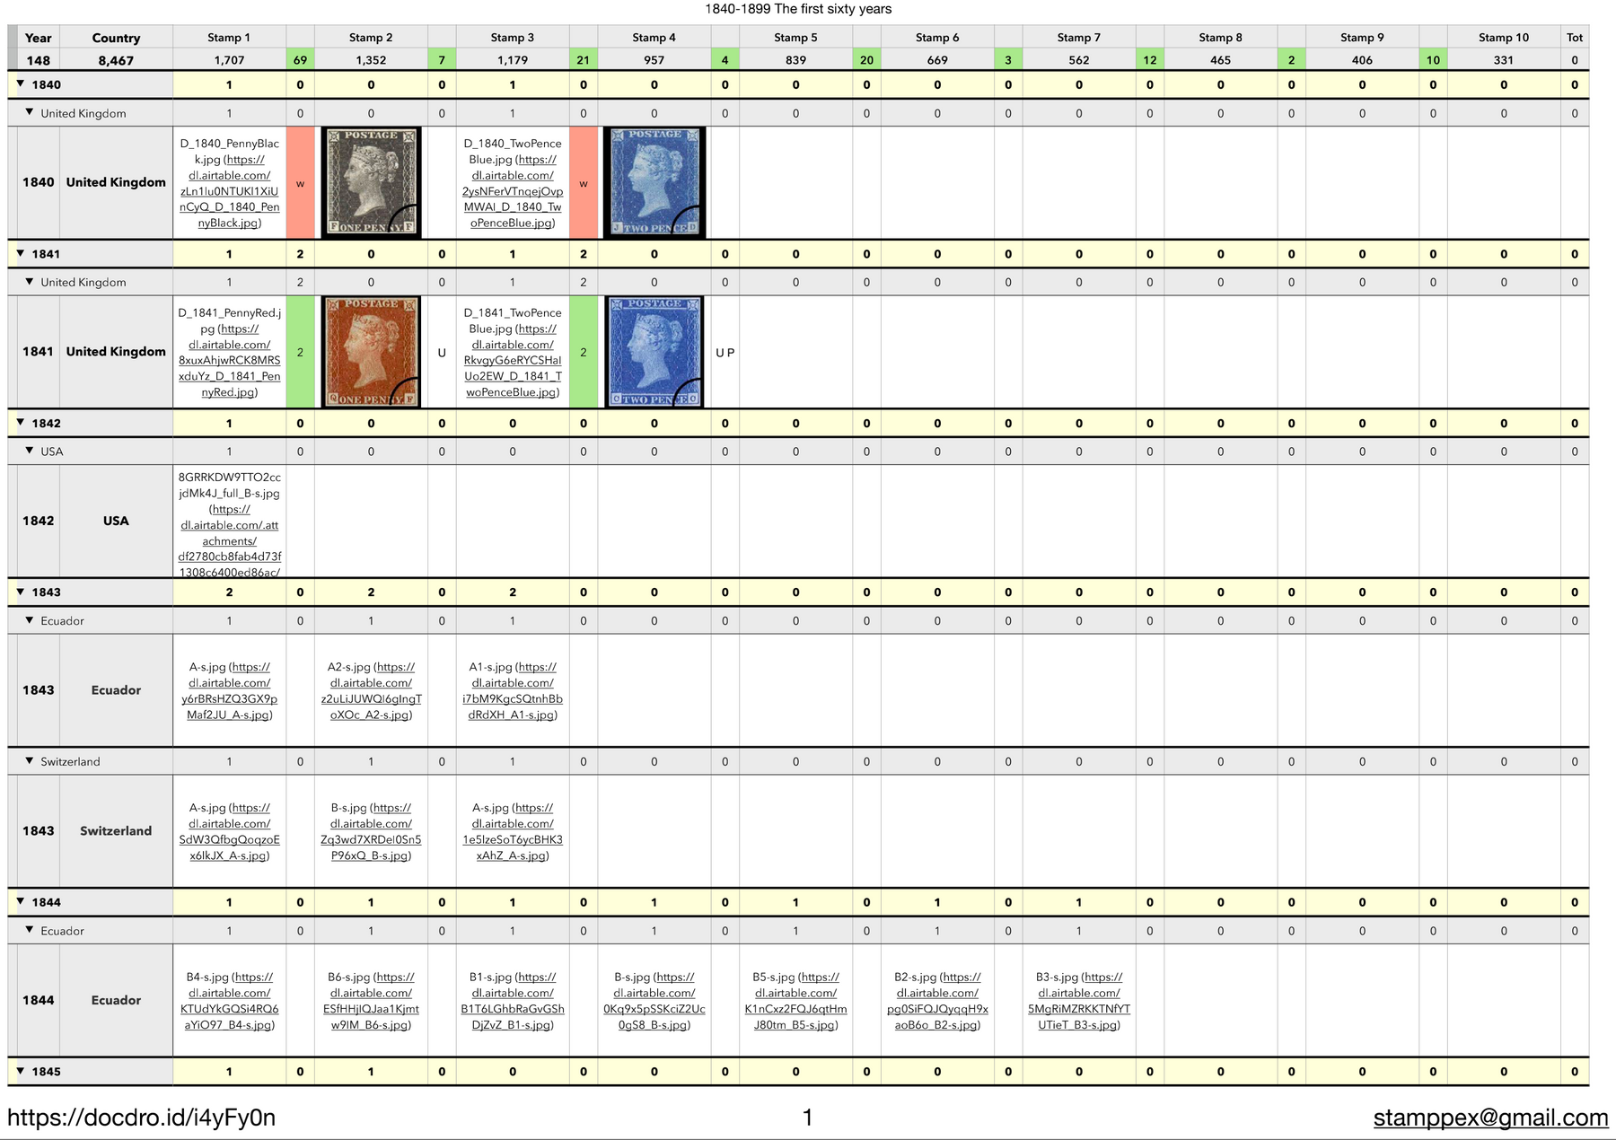Image resolution: width=1616 pixels, height=1140 pixels.
Task: Select the Year column header
Action: (x=38, y=38)
